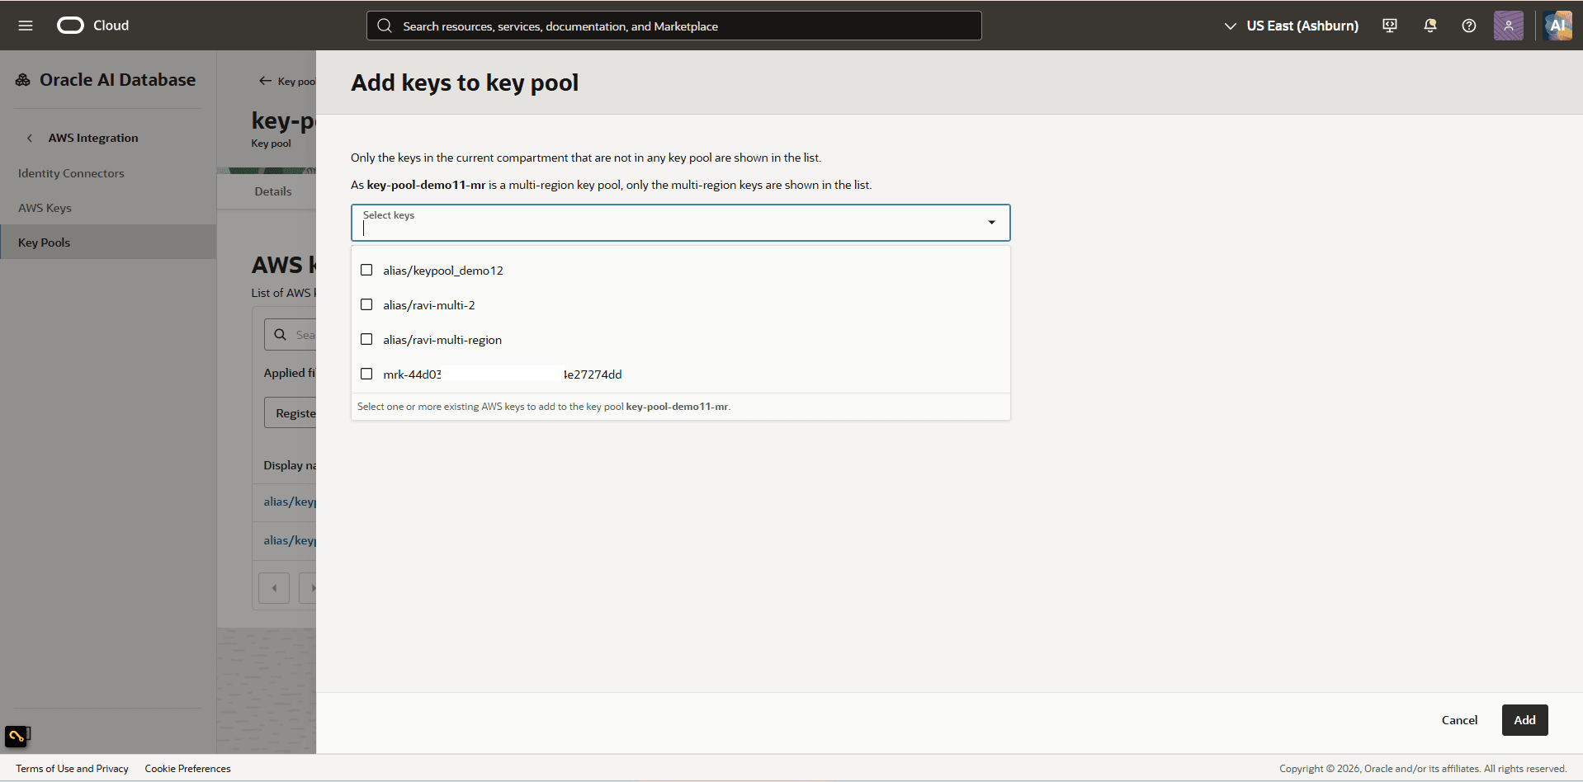The width and height of the screenshot is (1583, 782).
Task: Open the user profile avatar menu
Action: (x=1509, y=26)
